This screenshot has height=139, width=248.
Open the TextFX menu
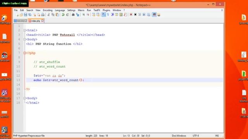[97, 10]
